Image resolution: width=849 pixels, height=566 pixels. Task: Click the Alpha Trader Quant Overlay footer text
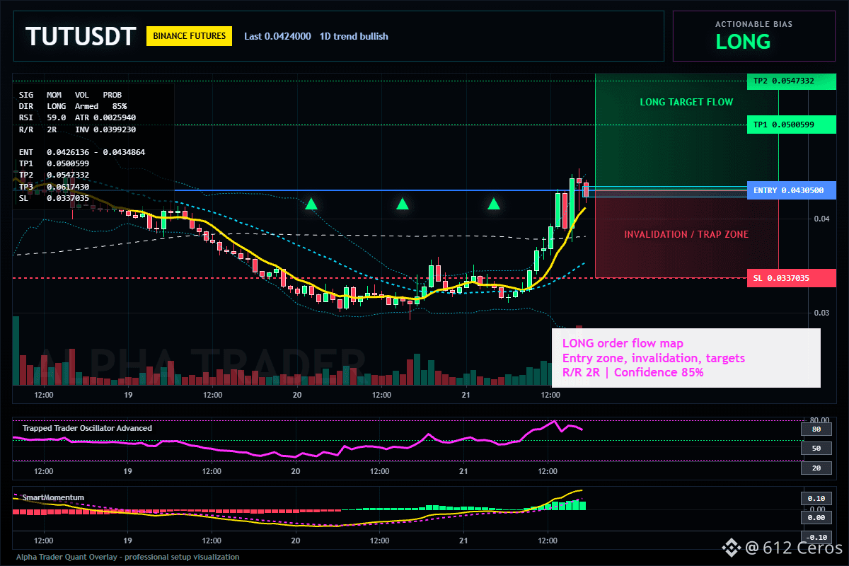pyautogui.click(x=127, y=557)
